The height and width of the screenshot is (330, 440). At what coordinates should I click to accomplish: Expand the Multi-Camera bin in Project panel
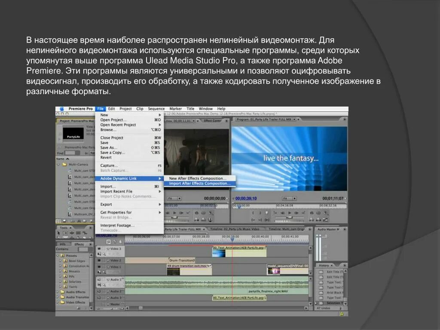click(58, 165)
